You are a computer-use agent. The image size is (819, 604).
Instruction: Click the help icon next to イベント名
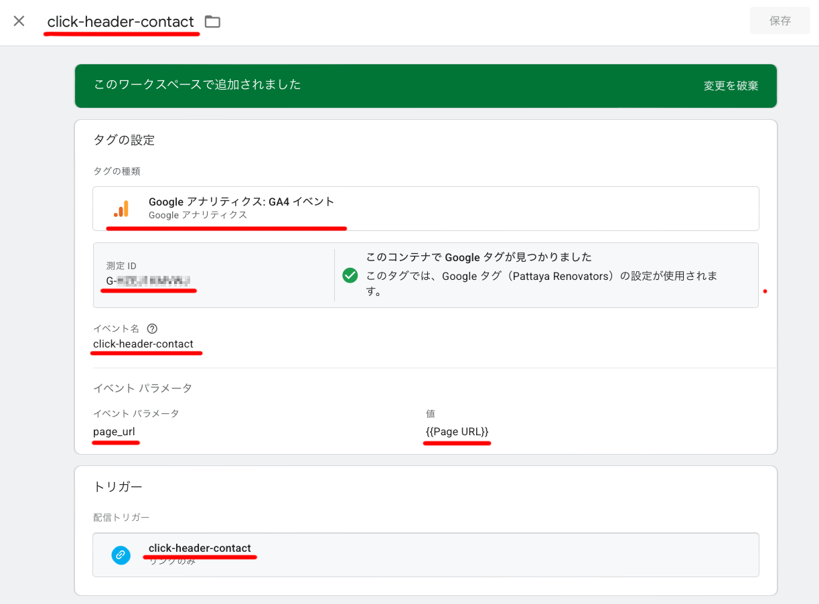coord(152,329)
